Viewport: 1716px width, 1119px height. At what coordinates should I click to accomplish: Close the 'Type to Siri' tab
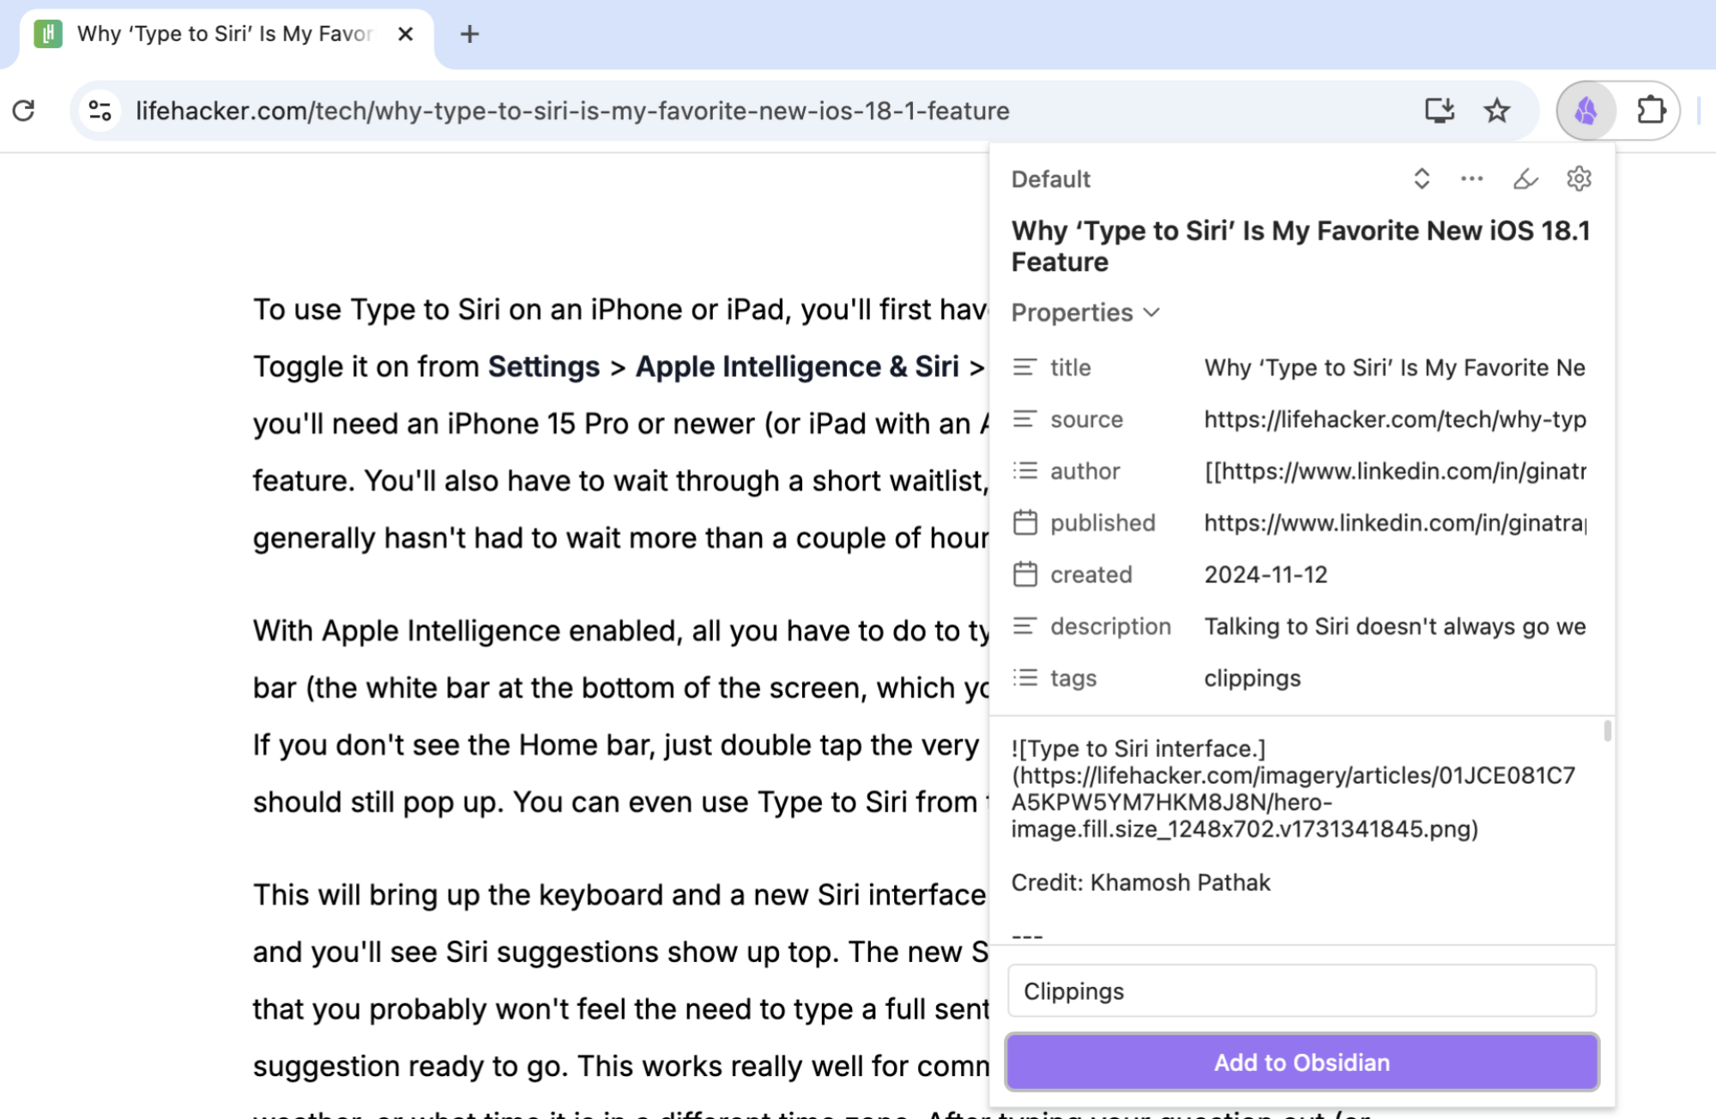[406, 34]
